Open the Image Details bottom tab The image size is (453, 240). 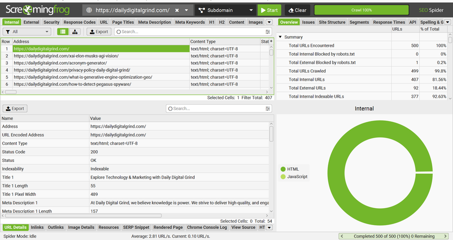[81, 228]
